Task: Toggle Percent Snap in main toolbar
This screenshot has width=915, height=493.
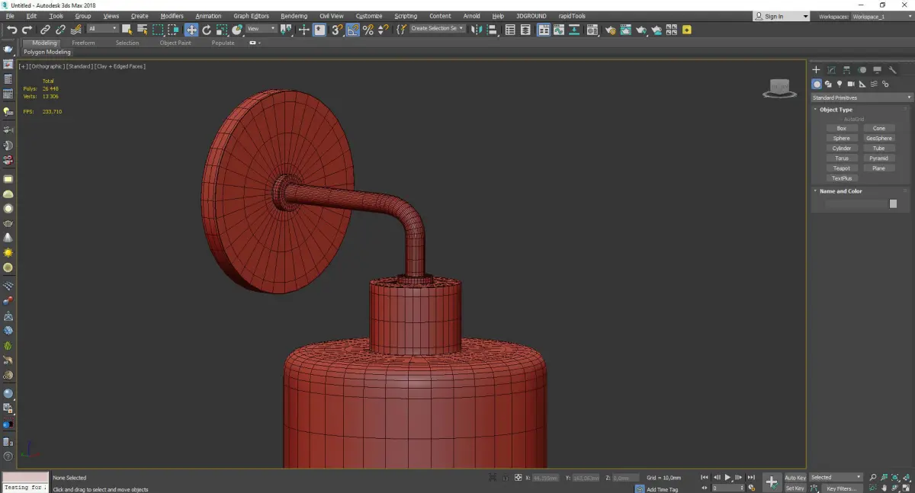Action: tap(368, 30)
